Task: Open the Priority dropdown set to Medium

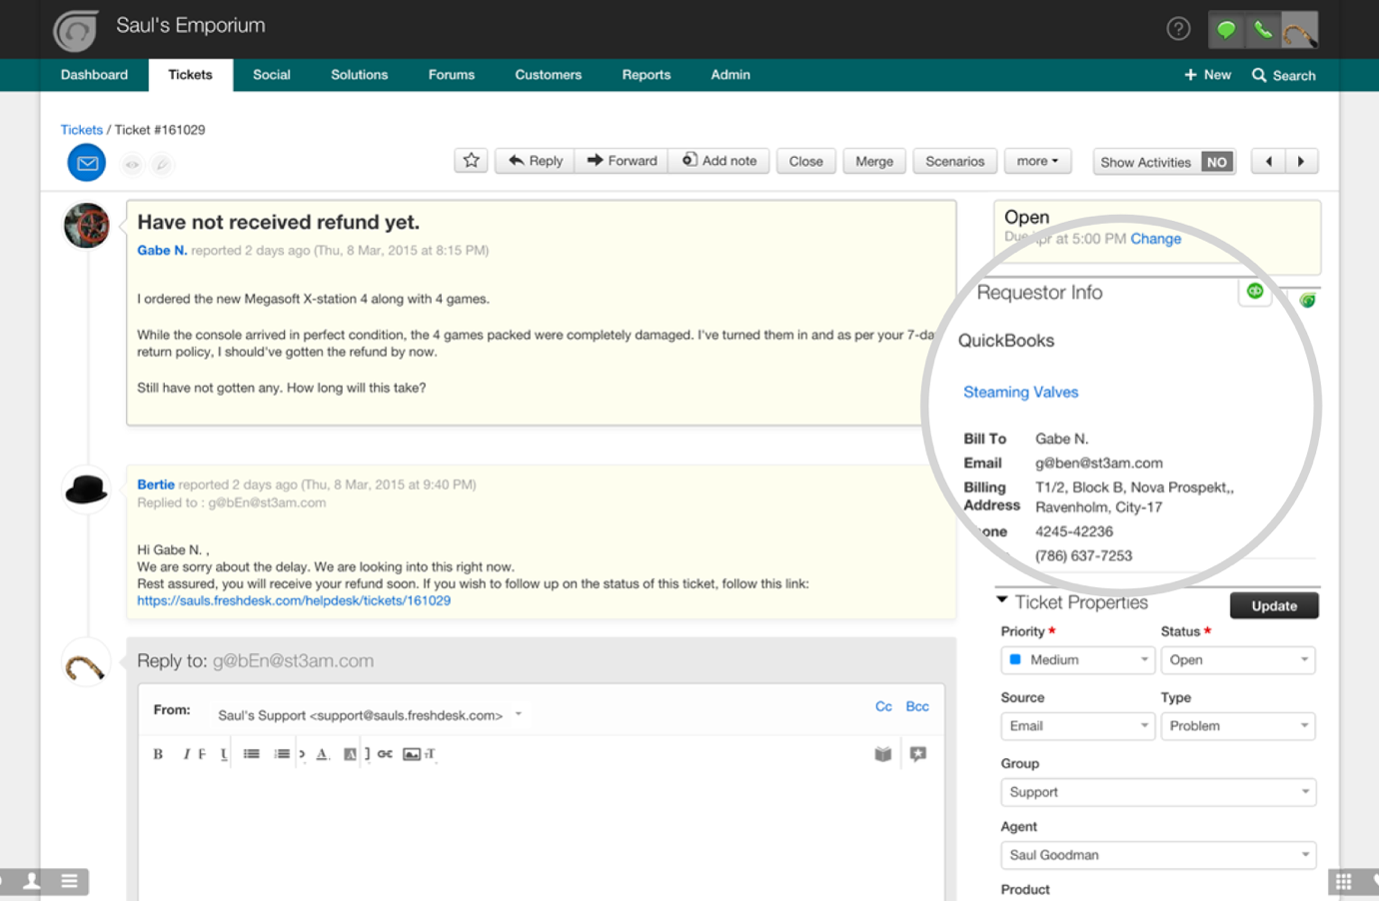Action: 1078,660
